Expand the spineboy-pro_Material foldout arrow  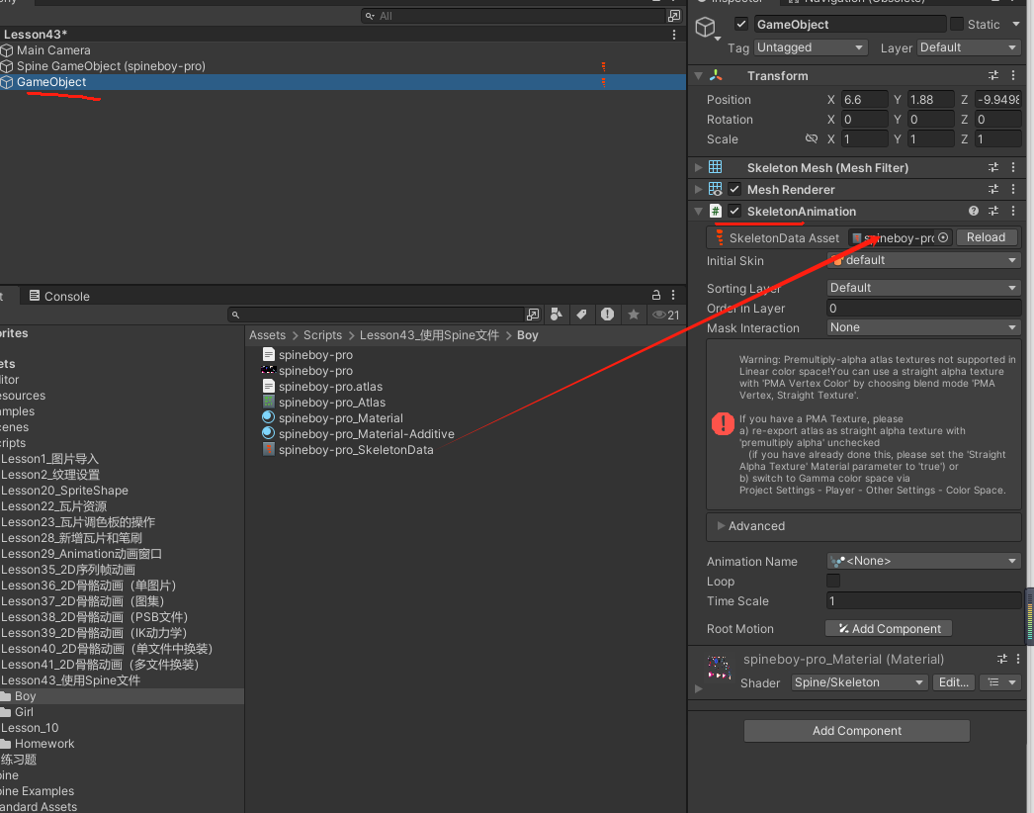pyautogui.click(x=698, y=689)
